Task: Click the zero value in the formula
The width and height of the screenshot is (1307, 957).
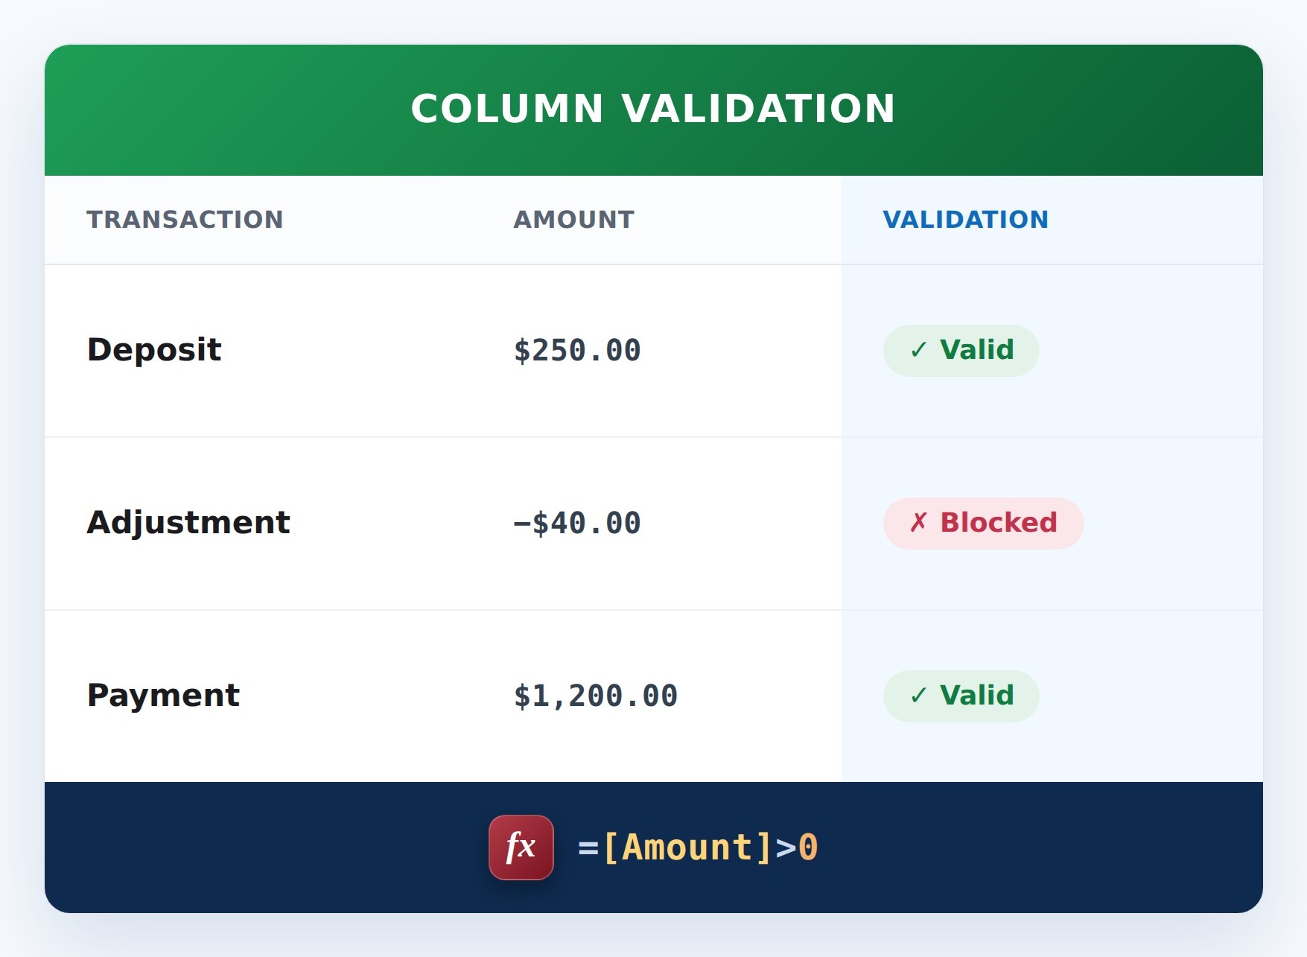Action: click(808, 848)
